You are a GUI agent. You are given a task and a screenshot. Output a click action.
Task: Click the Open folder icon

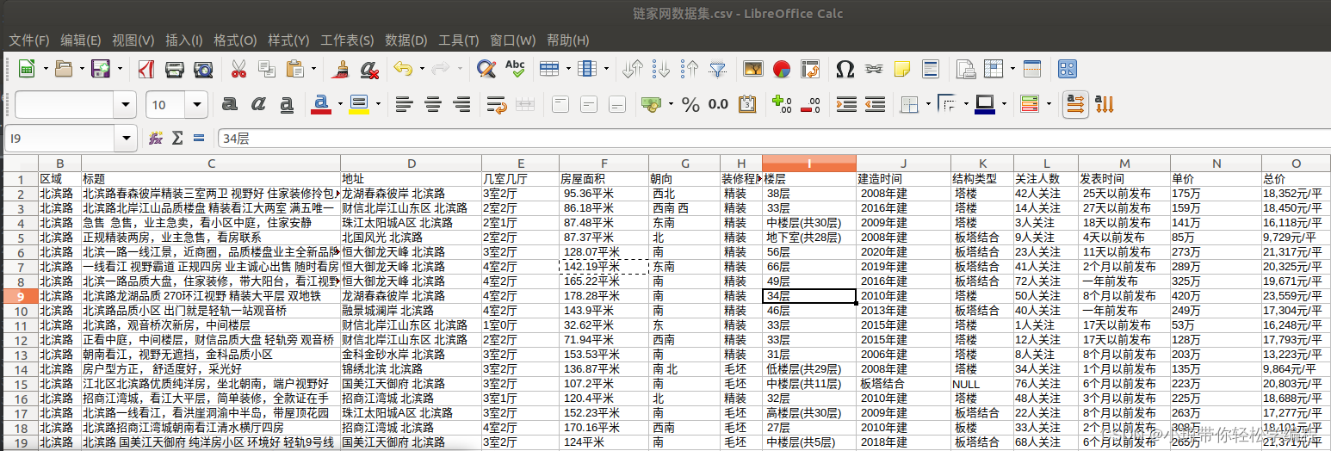64,69
